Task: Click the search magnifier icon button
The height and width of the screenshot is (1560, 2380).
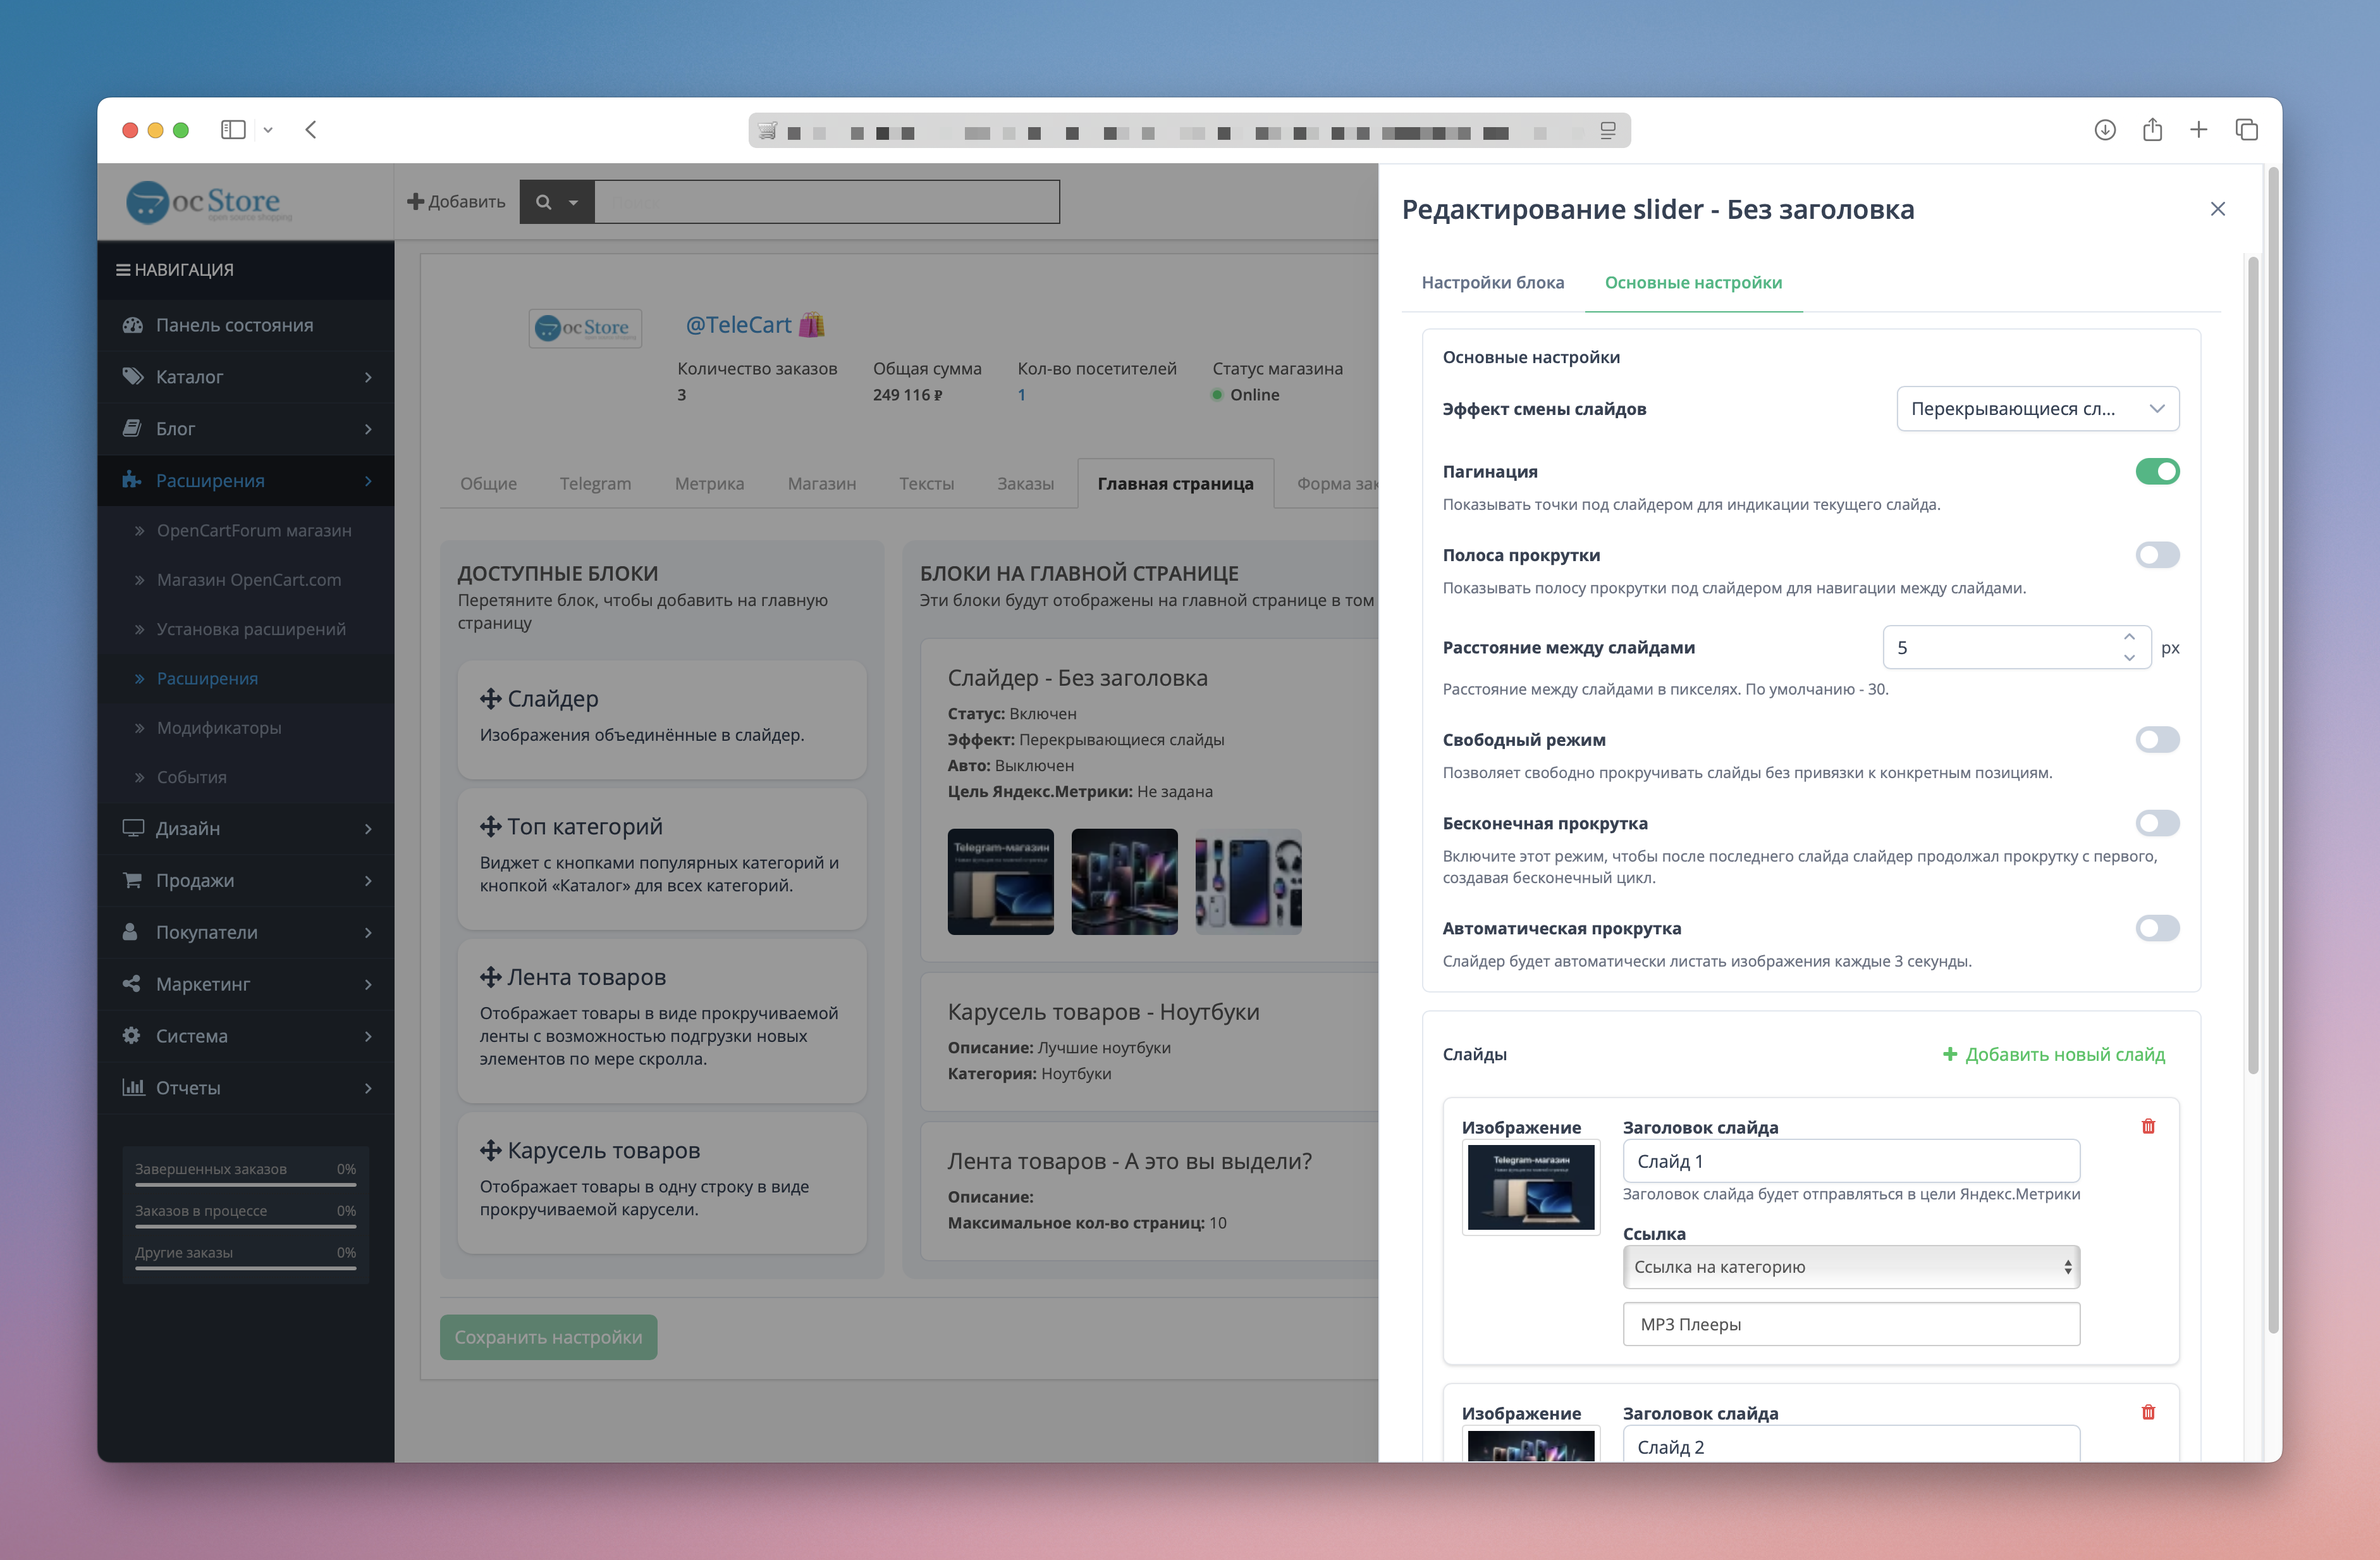Action: (x=544, y=202)
